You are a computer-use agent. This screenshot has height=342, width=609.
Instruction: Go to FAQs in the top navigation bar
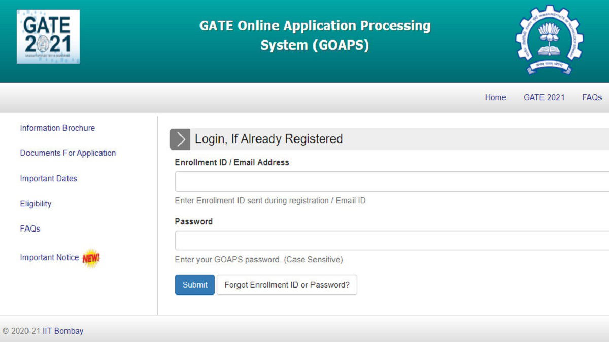coord(592,98)
